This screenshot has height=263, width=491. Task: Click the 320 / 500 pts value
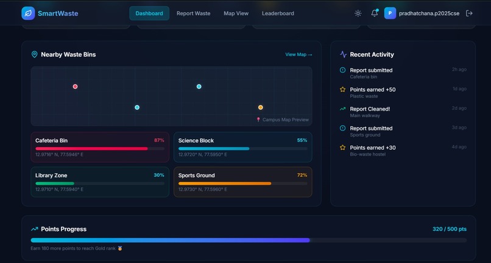(x=450, y=229)
